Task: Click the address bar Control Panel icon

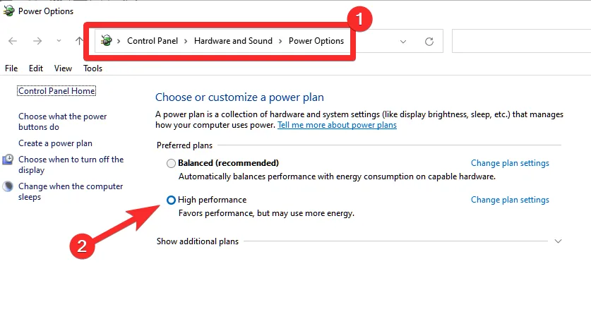Action: point(107,41)
